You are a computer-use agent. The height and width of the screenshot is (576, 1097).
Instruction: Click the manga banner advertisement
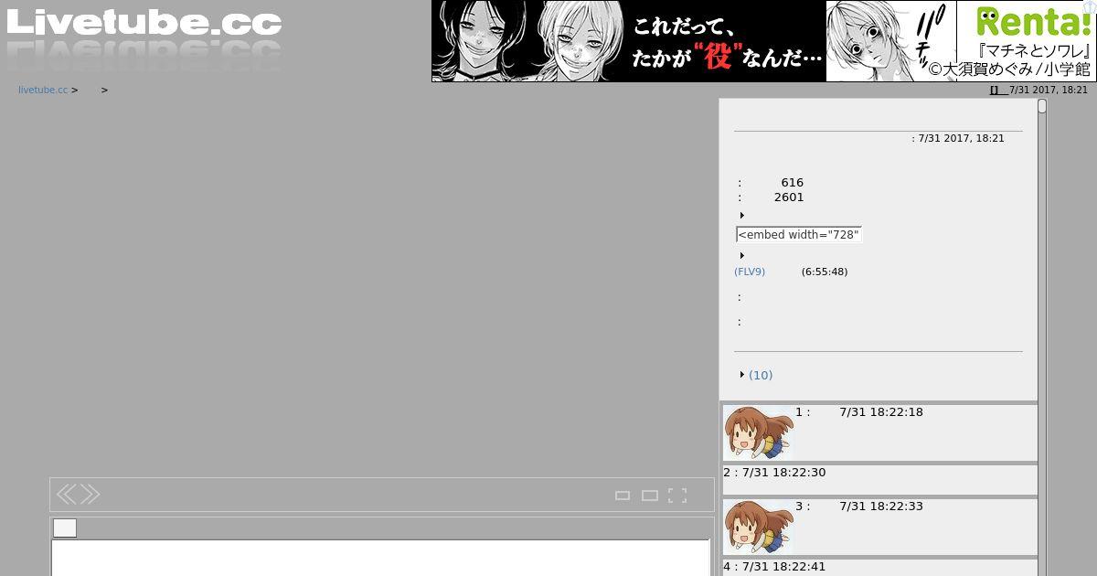[x=763, y=41]
